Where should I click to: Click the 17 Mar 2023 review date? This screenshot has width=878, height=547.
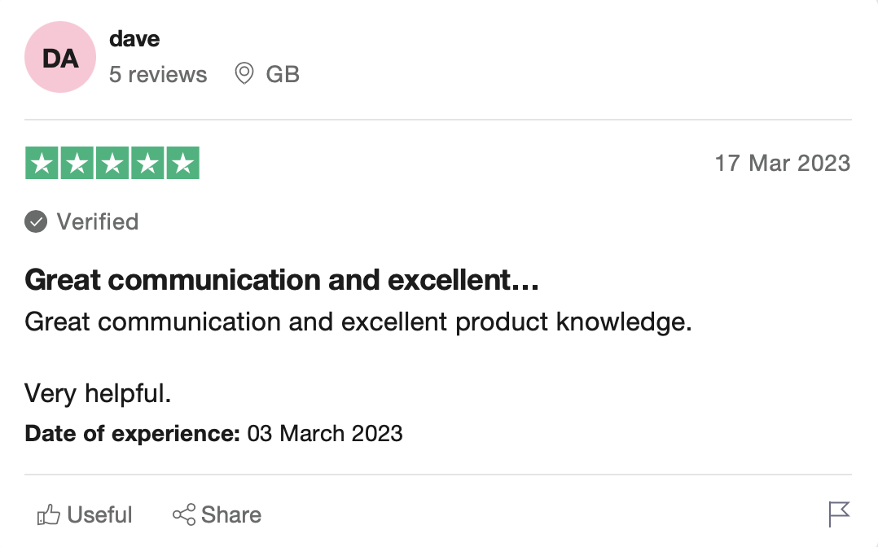tap(783, 164)
